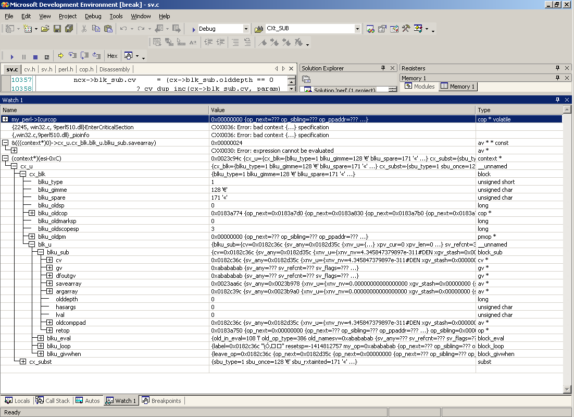Viewport: 574px width, 417px height.
Task: Click the New Project toolbar icon
Action: pyautogui.click(x=10, y=29)
